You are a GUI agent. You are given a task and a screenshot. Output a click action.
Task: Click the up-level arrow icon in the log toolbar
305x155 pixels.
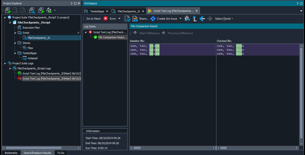tap(194, 19)
